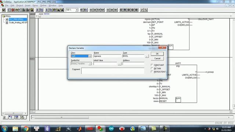Image resolution: width=235 pixels, height=132 pixels.
Task: Click the ONLINE indicator in the status bar
Action: tap(219, 123)
